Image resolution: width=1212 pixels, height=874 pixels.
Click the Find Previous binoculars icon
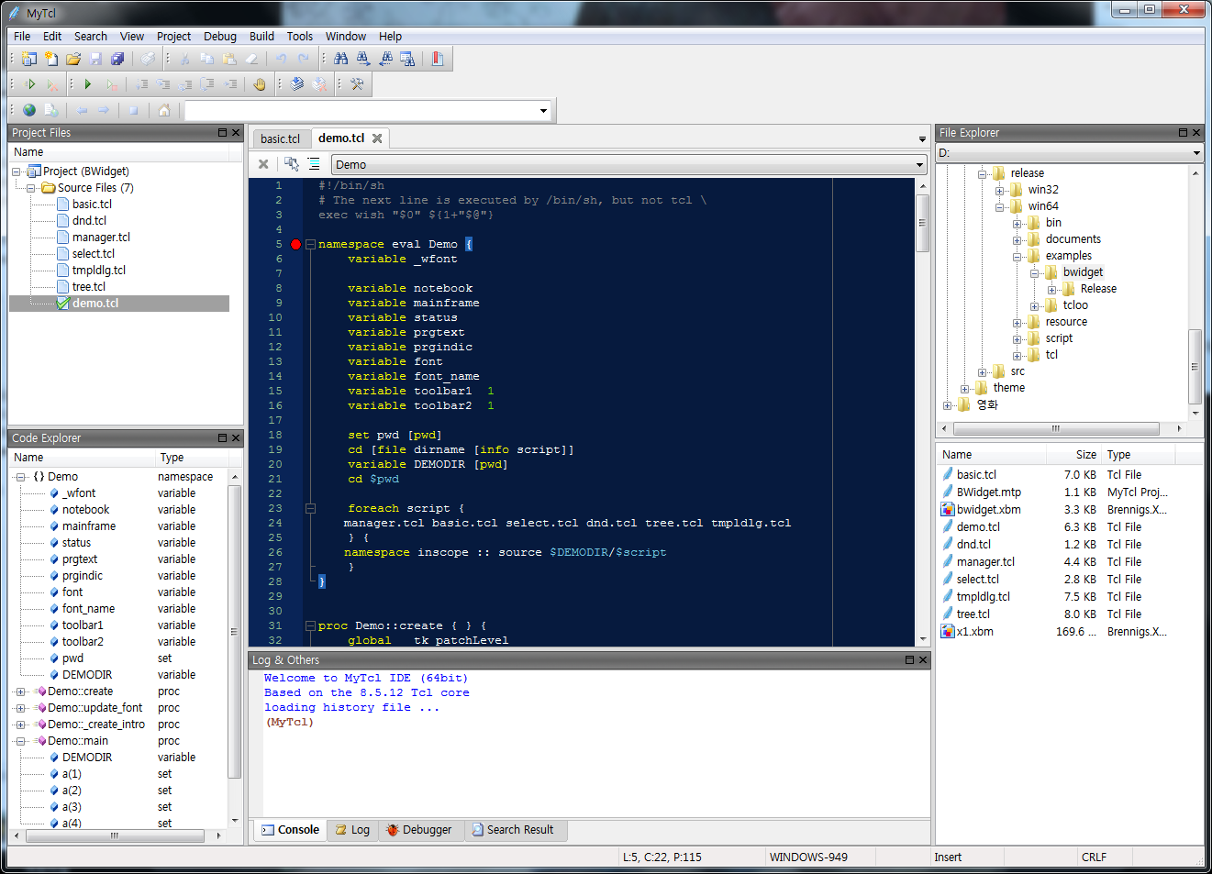point(385,59)
